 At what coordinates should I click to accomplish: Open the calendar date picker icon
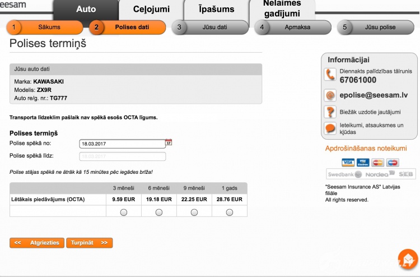click(x=169, y=142)
